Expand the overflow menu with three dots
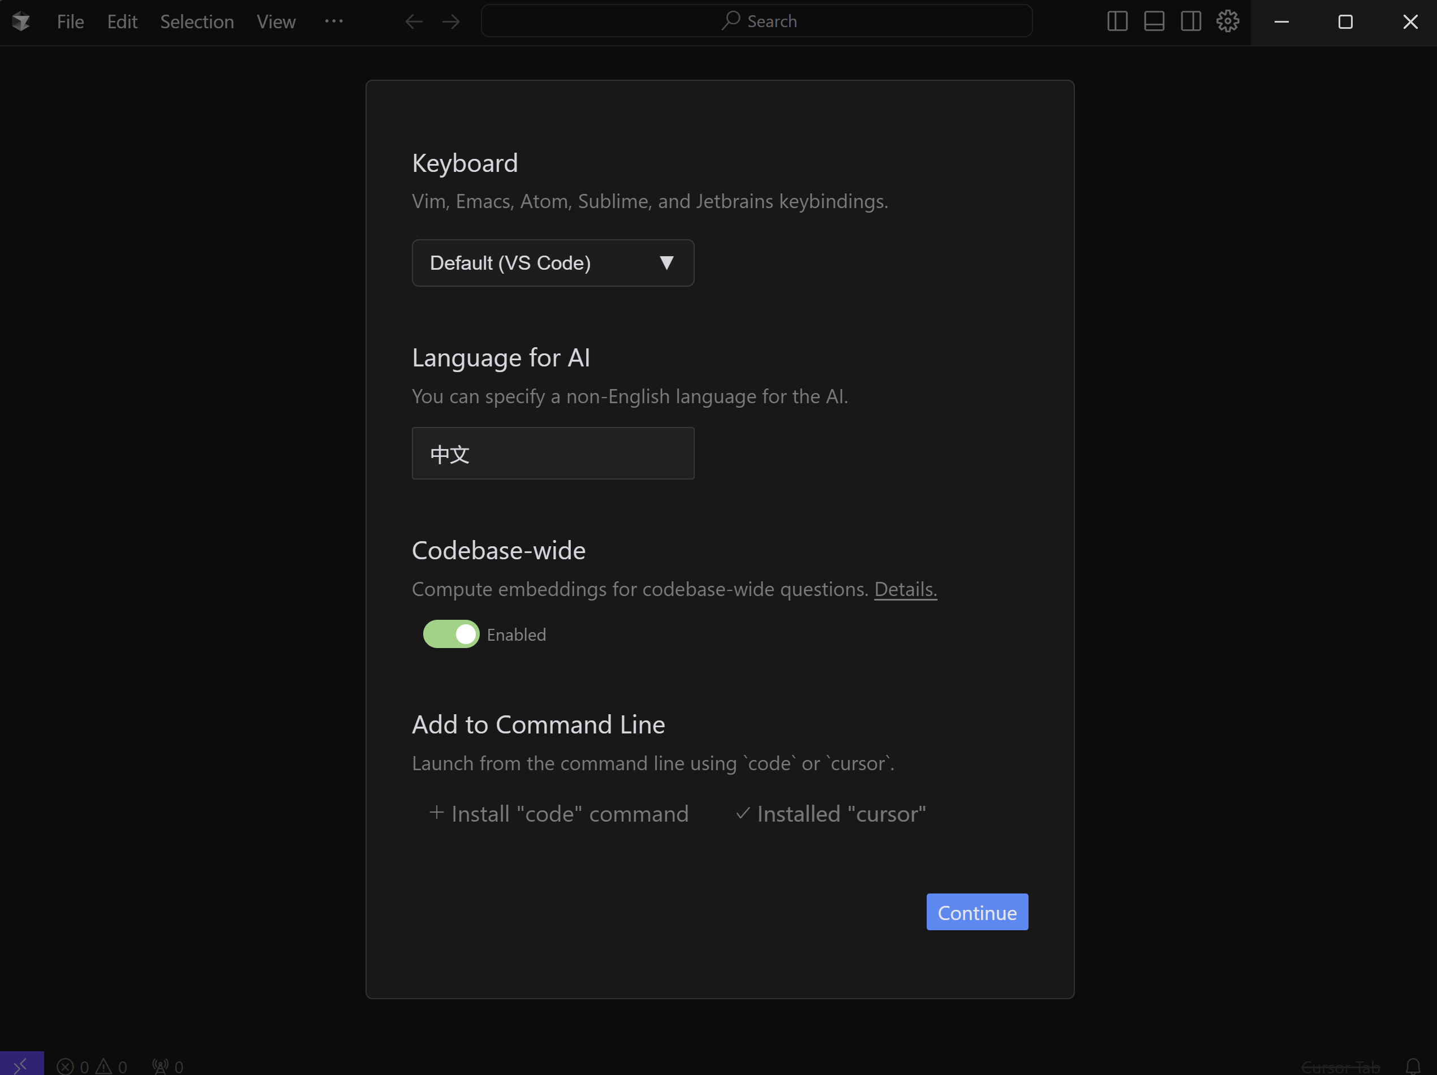The height and width of the screenshot is (1075, 1437). point(333,21)
